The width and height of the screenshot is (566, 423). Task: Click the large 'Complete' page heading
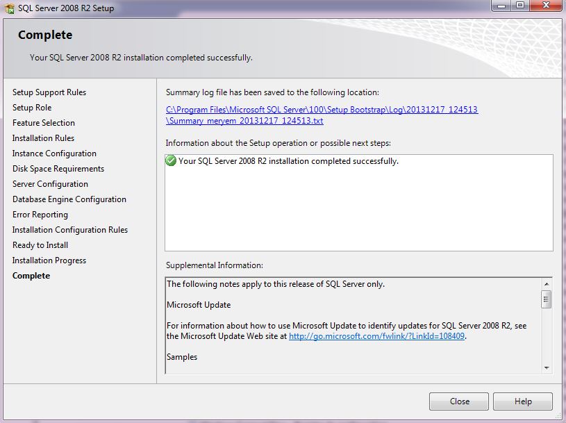[45, 35]
